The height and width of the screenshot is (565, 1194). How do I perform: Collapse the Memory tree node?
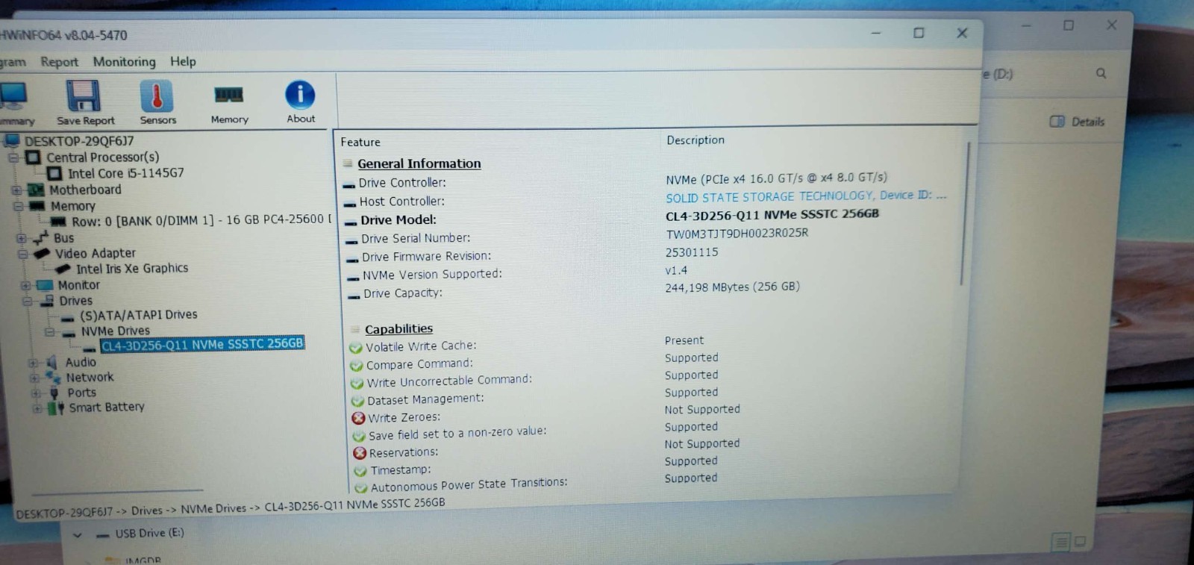pos(18,206)
